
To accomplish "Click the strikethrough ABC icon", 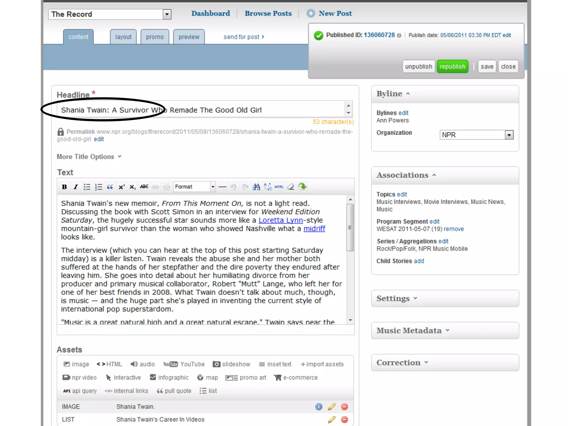I will [144, 187].
